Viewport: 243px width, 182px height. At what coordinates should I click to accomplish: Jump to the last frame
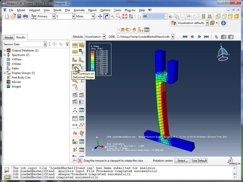tap(206, 37)
